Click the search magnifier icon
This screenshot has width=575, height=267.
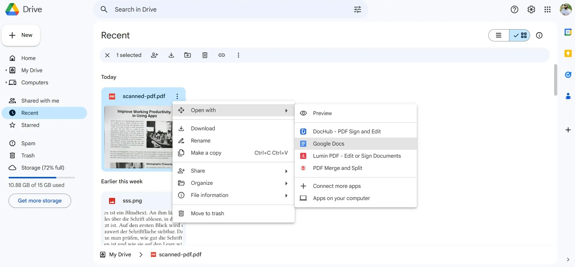(104, 9)
